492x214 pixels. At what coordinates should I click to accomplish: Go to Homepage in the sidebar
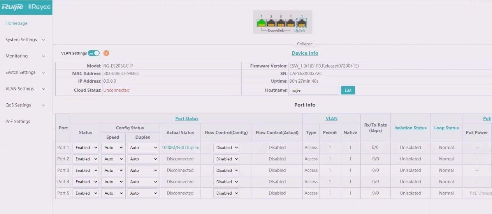[x=16, y=23]
